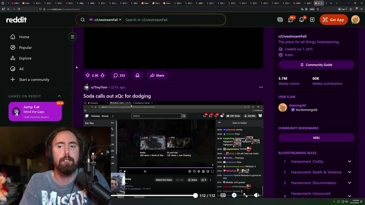Bookmark this page with the star icon
365x205 pixels.
[x=318, y=9]
